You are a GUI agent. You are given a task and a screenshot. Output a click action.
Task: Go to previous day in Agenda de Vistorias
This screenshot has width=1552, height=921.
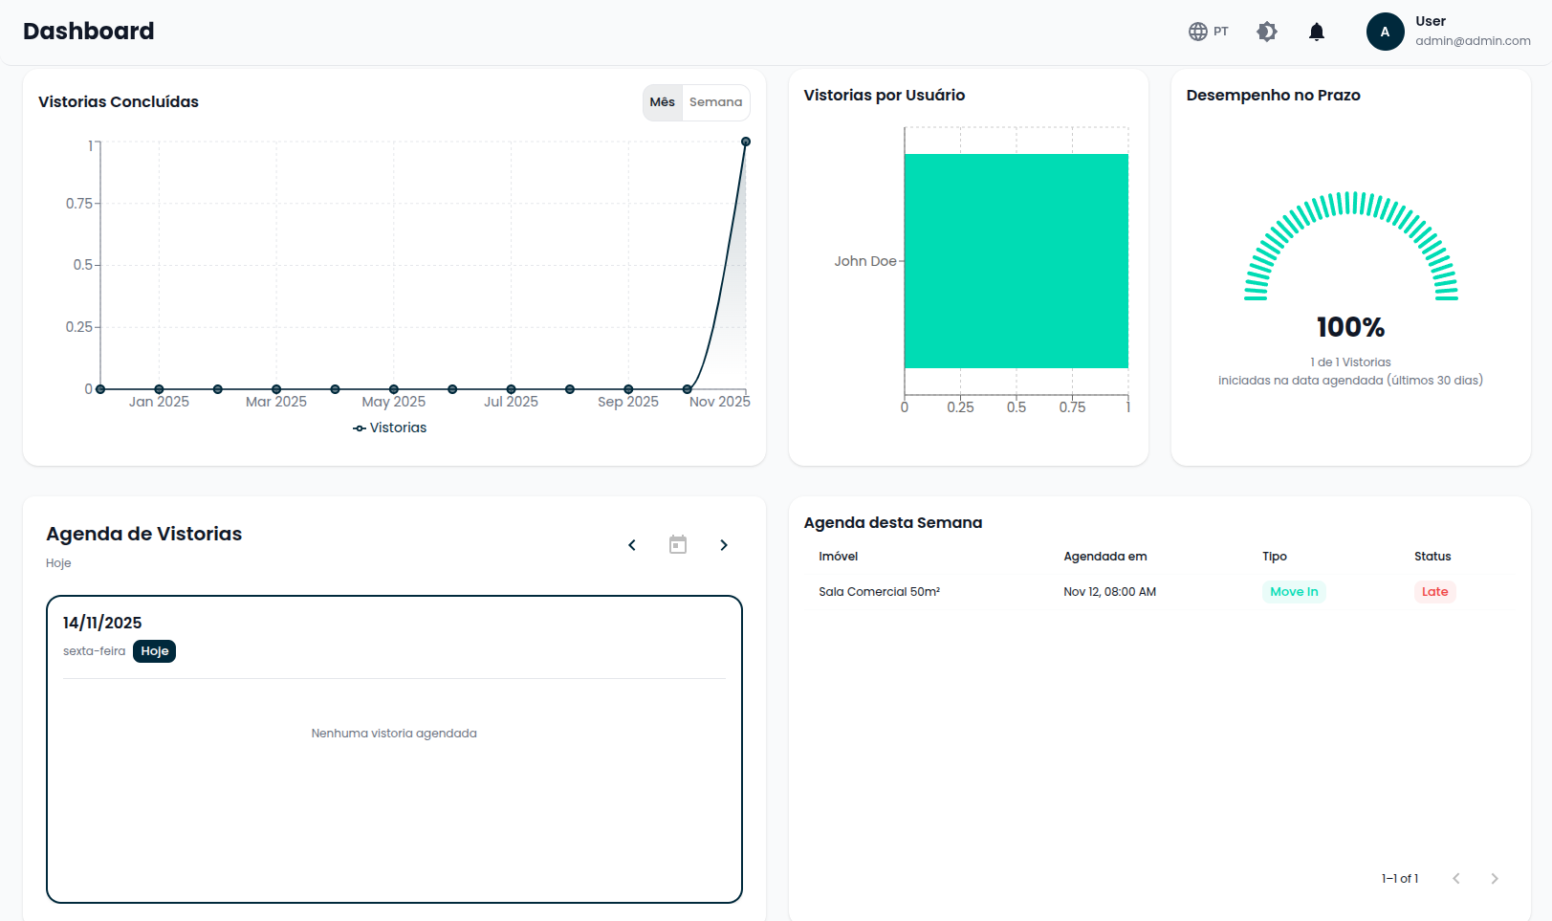pyautogui.click(x=632, y=545)
